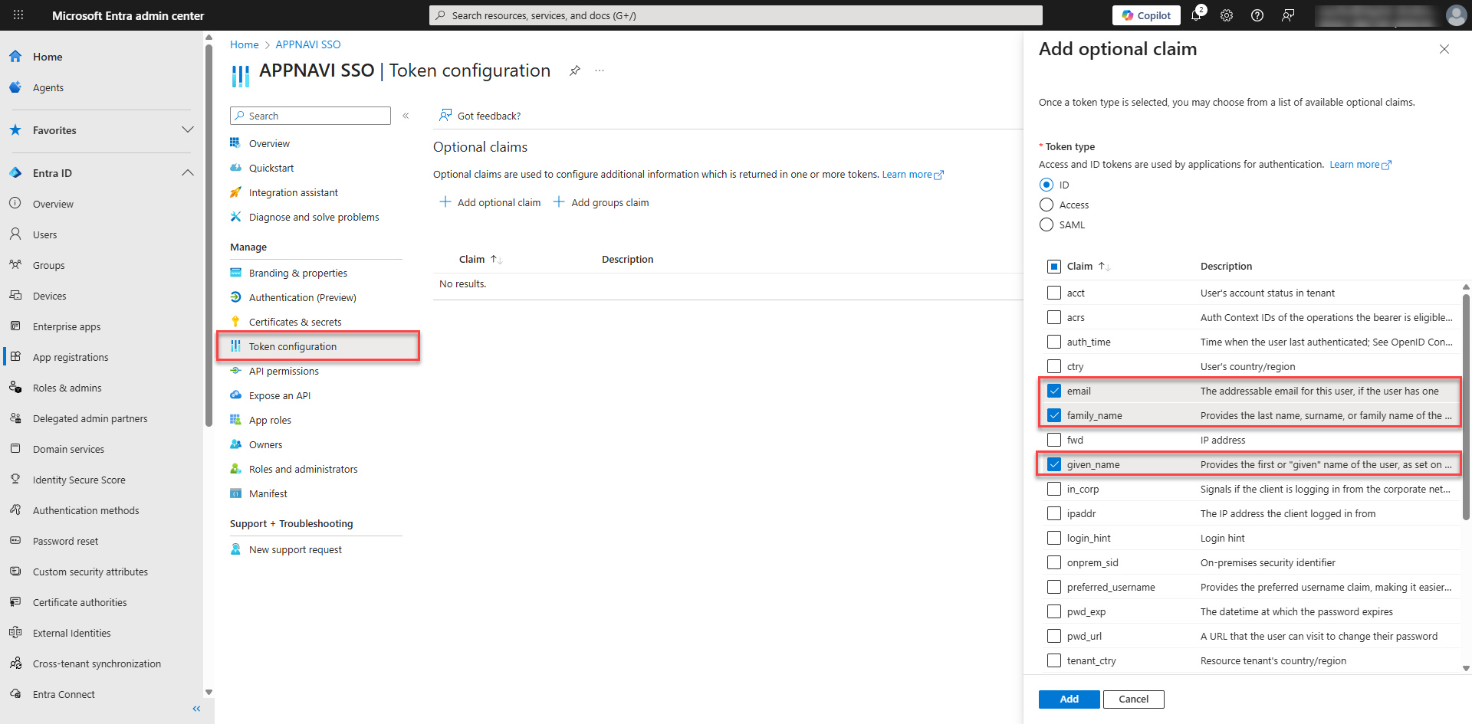The height and width of the screenshot is (724, 1472).
Task: Open portal settings gear icon
Action: [x=1227, y=15]
